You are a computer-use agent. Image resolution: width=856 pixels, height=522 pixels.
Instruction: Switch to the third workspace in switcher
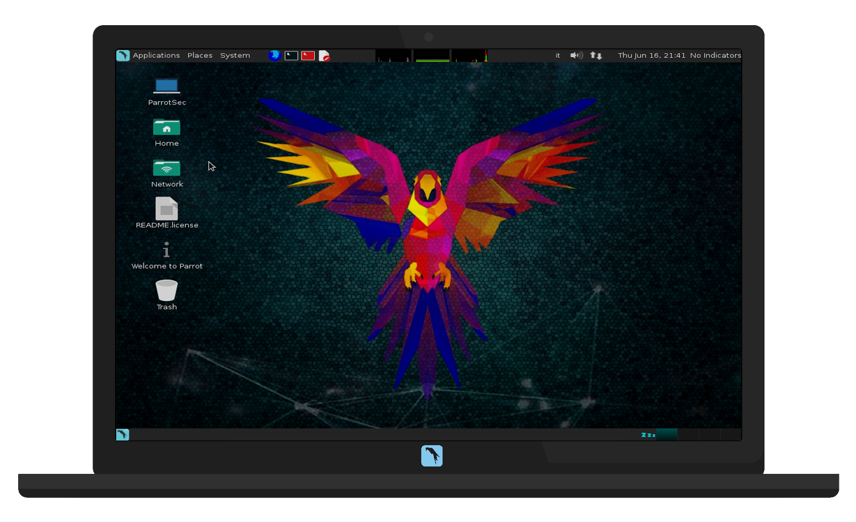click(709, 434)
